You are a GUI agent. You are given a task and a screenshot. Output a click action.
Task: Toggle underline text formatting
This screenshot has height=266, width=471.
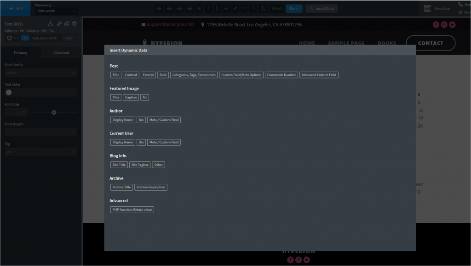(217, 8)
